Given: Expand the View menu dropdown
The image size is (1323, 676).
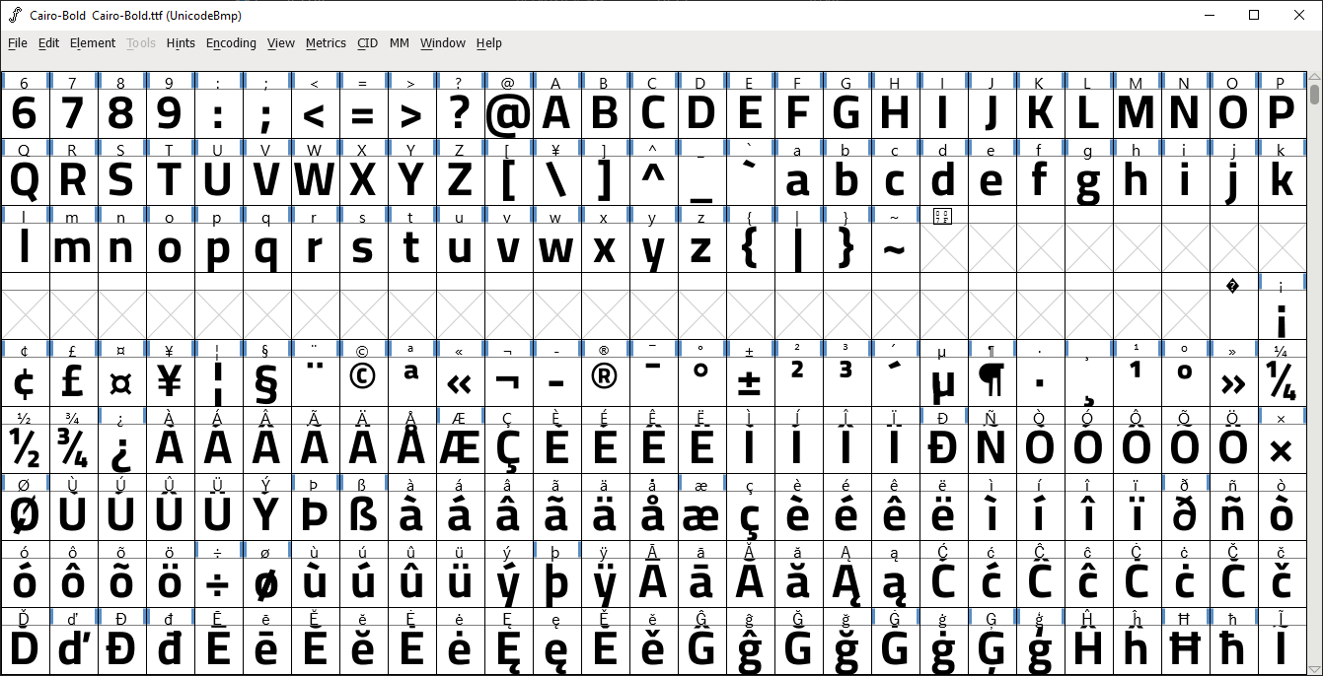Looking at the screenshot, I should coord(281,43).
